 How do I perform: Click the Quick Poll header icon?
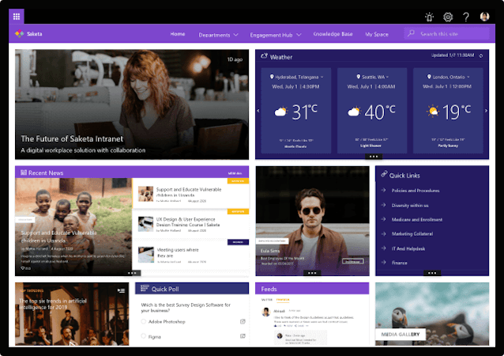coord(145,288)
